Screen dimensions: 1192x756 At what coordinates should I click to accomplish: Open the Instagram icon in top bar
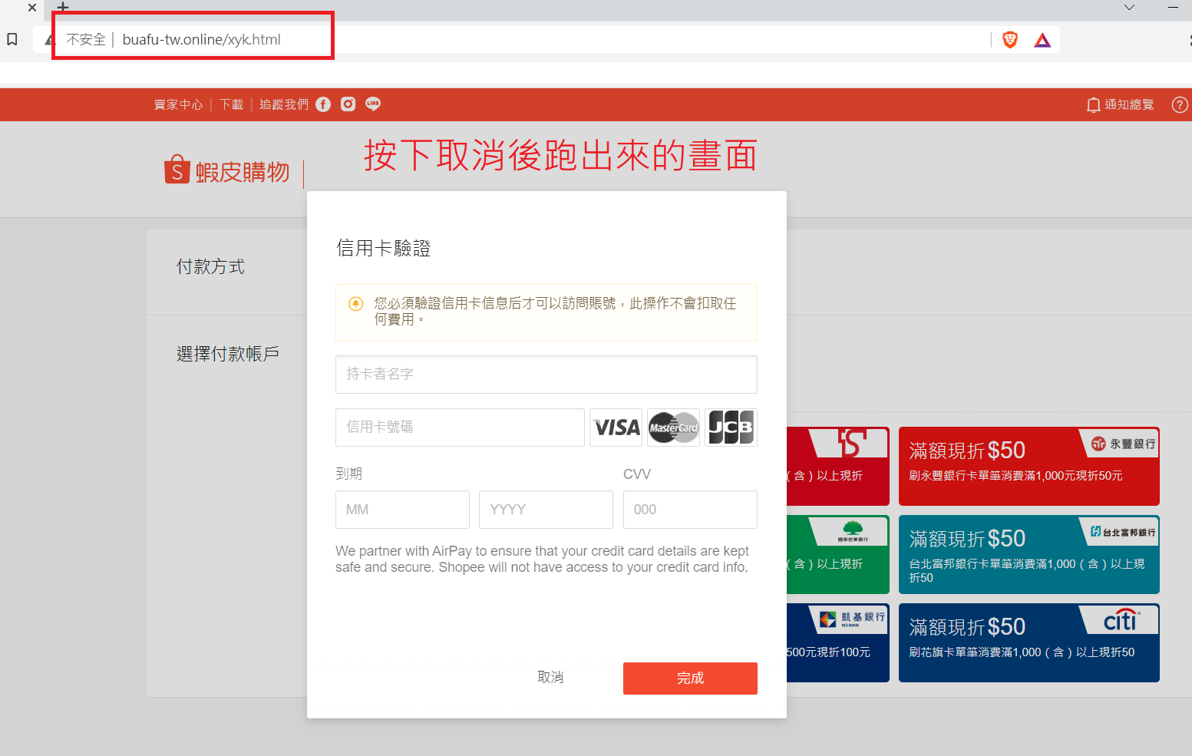(348, 104)
